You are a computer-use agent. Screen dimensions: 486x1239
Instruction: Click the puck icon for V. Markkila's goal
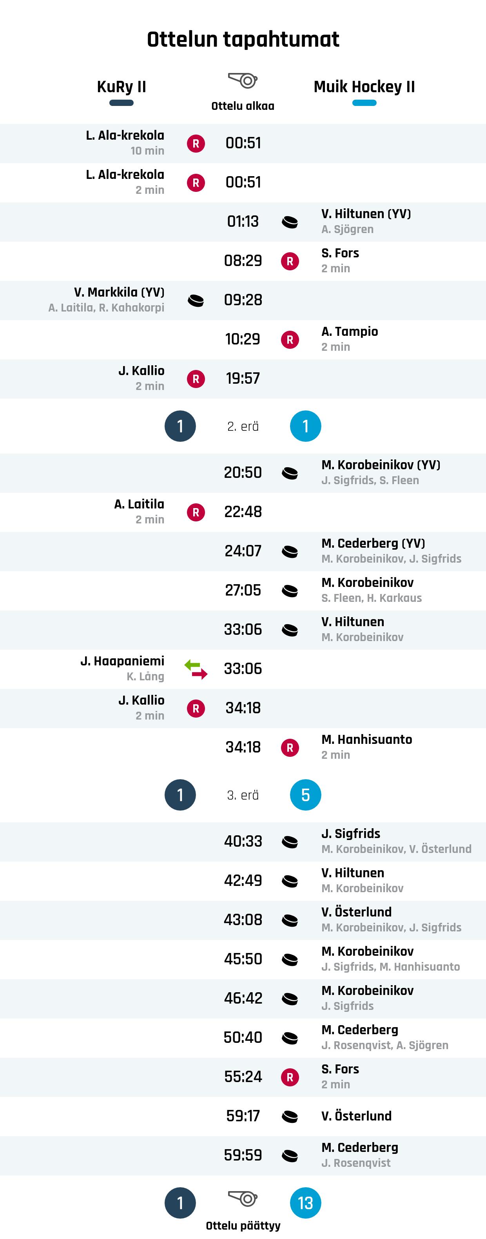196,301
